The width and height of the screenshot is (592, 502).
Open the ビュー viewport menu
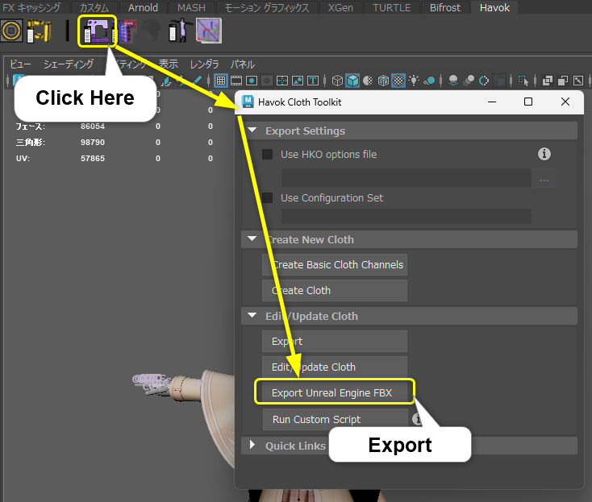tap(21, 64)
